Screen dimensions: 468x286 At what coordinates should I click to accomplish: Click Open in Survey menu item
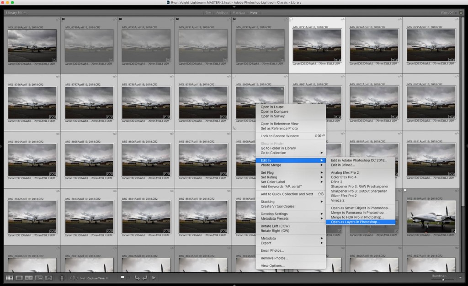pos(291,116)
